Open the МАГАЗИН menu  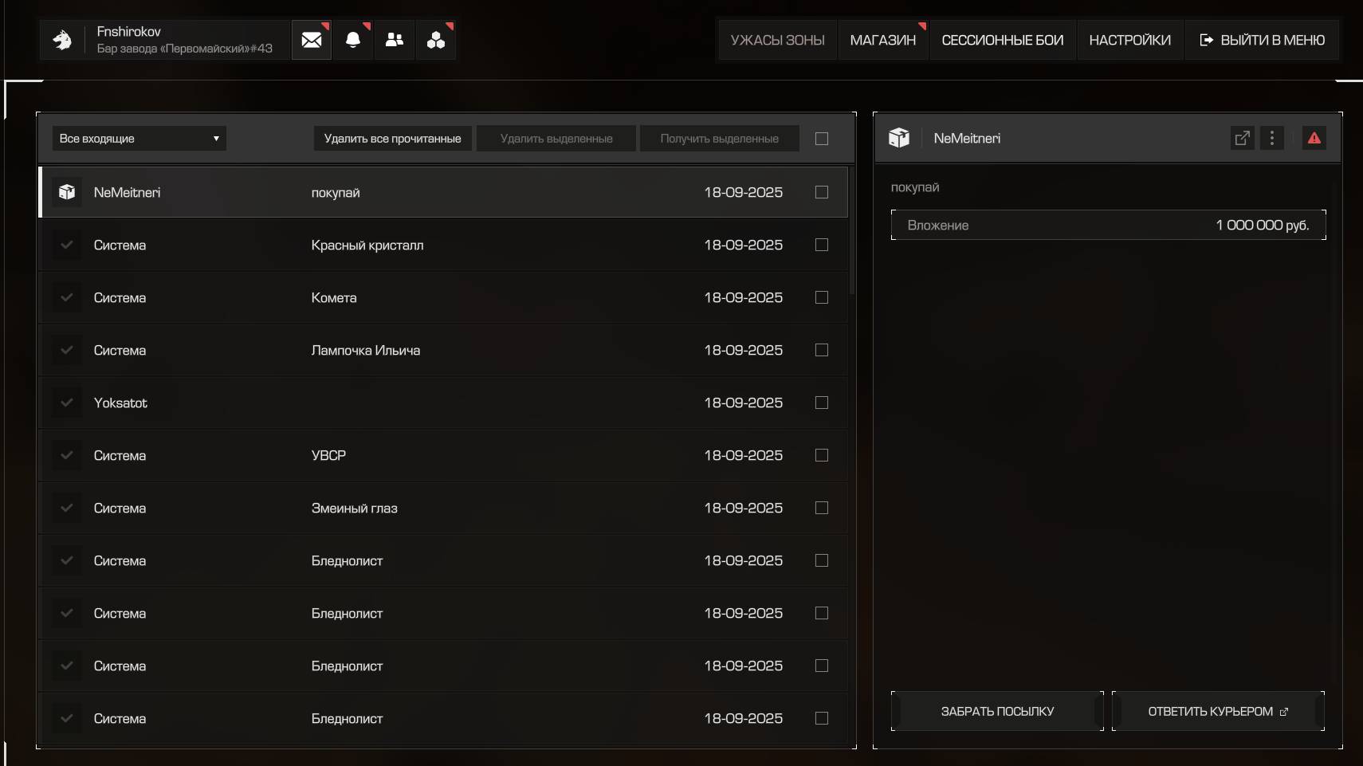883,40
